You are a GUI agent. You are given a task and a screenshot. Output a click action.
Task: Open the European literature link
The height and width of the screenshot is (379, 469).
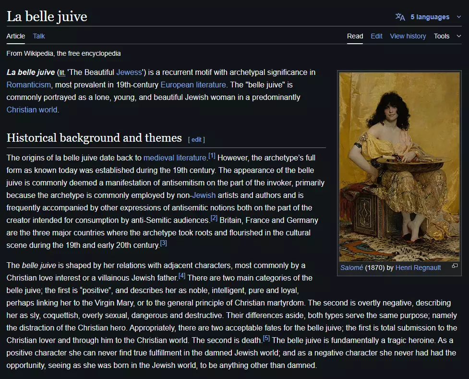193,85
